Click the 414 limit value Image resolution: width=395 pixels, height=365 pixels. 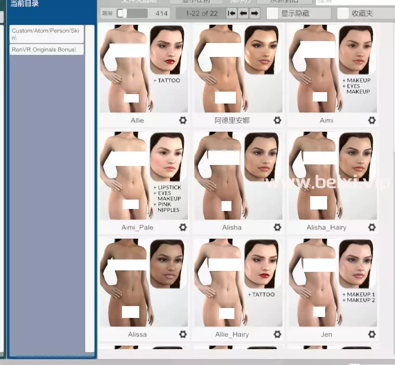point(162,13)
